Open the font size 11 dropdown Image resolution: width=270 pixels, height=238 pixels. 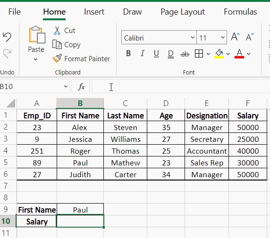click(x=223, y=37)
